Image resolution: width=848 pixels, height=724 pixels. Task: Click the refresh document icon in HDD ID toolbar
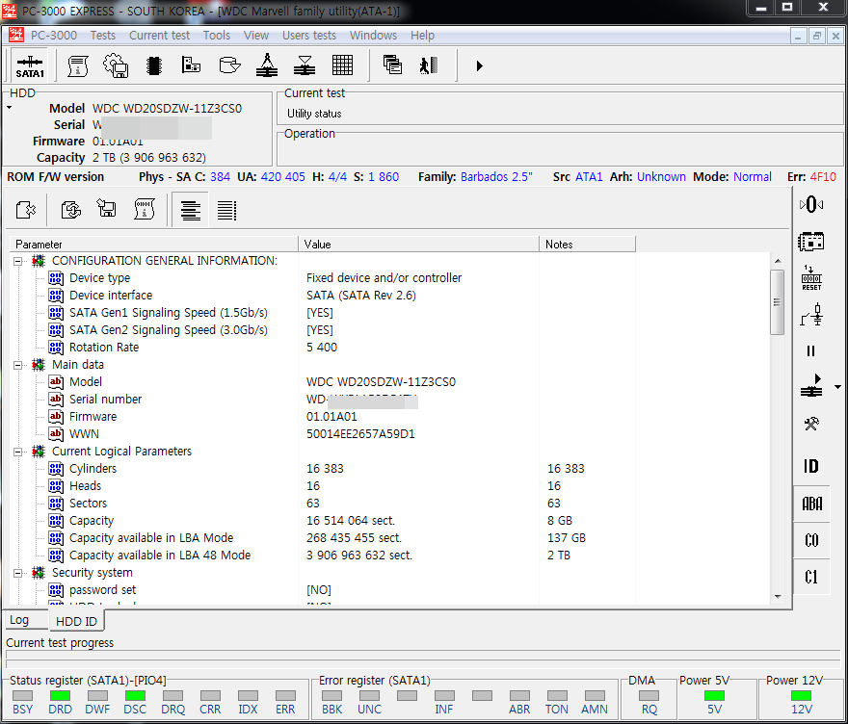[71, 210]
